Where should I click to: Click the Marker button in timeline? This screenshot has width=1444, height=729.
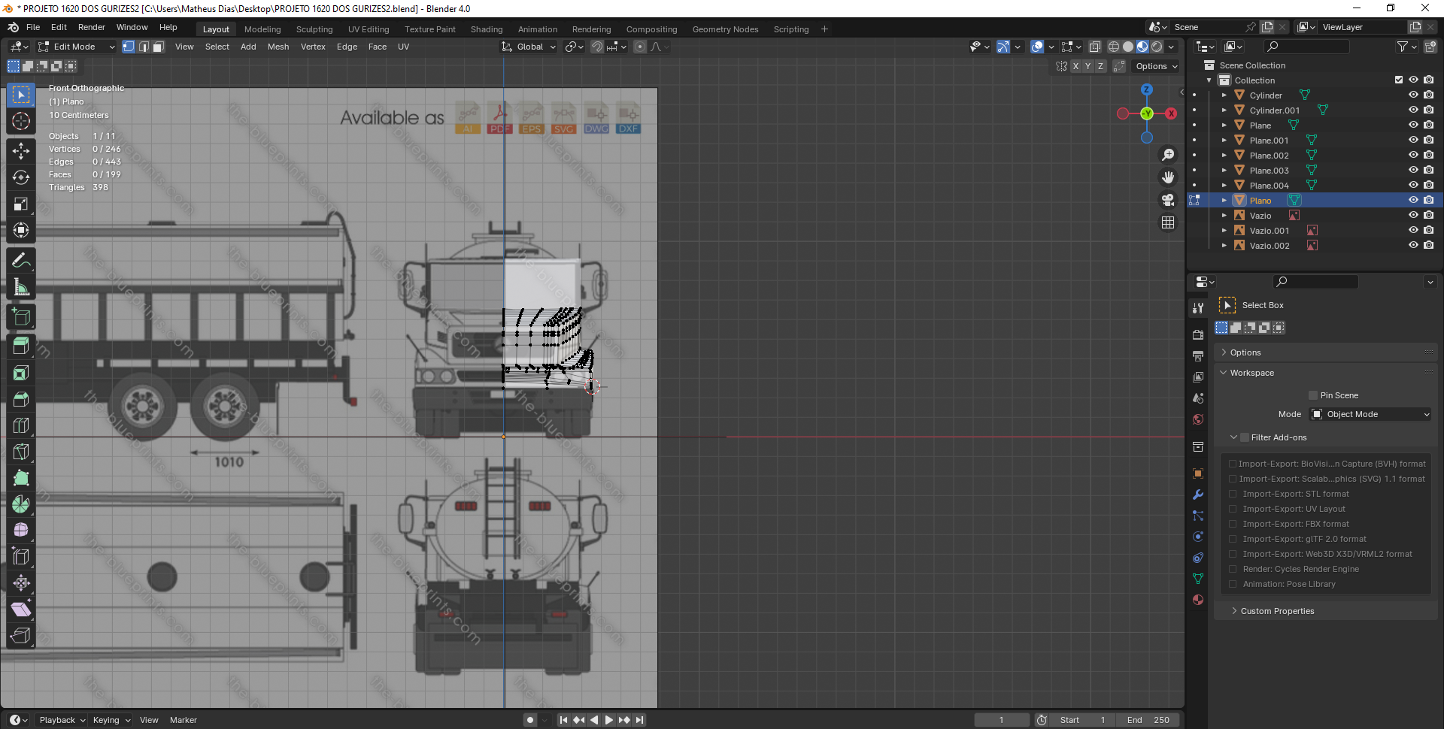coord(184,720)
